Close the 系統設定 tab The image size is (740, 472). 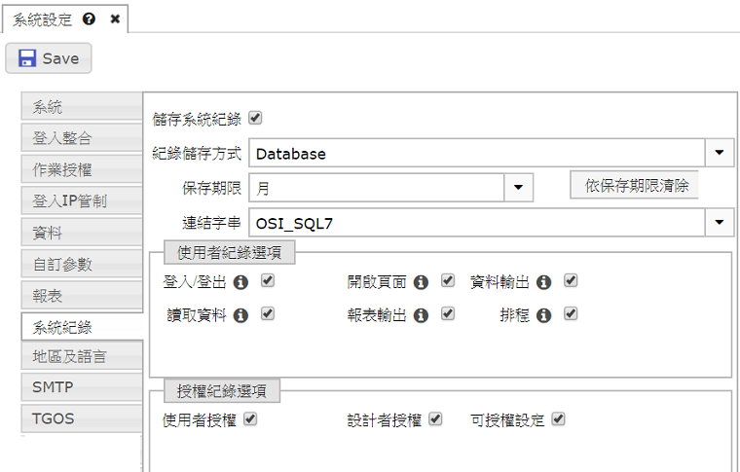click(115, 19)
